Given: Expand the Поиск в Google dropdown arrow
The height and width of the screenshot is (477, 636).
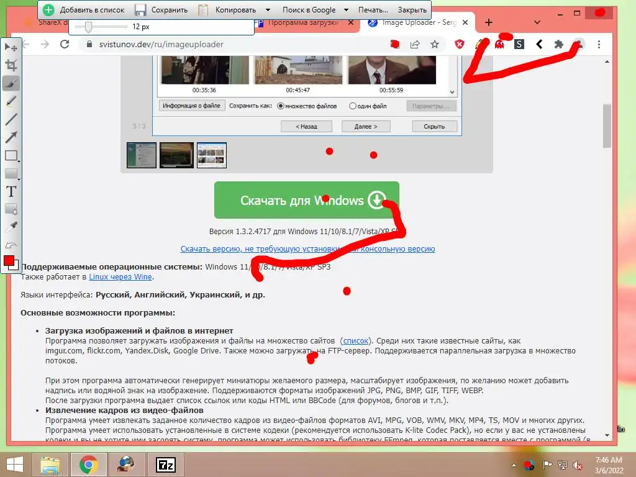Looking at the screenshot, I should pos(346,10).
